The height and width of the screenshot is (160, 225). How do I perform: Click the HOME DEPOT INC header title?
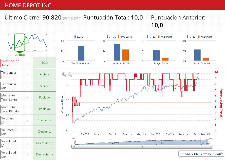[x=28, y=5]
